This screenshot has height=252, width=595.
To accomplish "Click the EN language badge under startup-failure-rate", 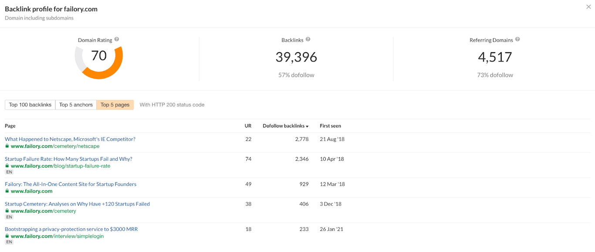I will pos(9,172).
